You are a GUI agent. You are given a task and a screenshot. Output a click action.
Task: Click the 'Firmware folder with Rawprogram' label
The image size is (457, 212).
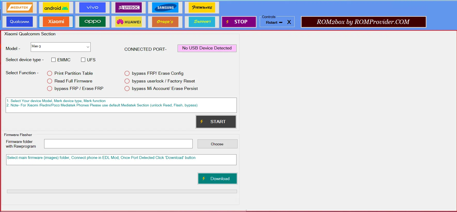click(21, 144)
